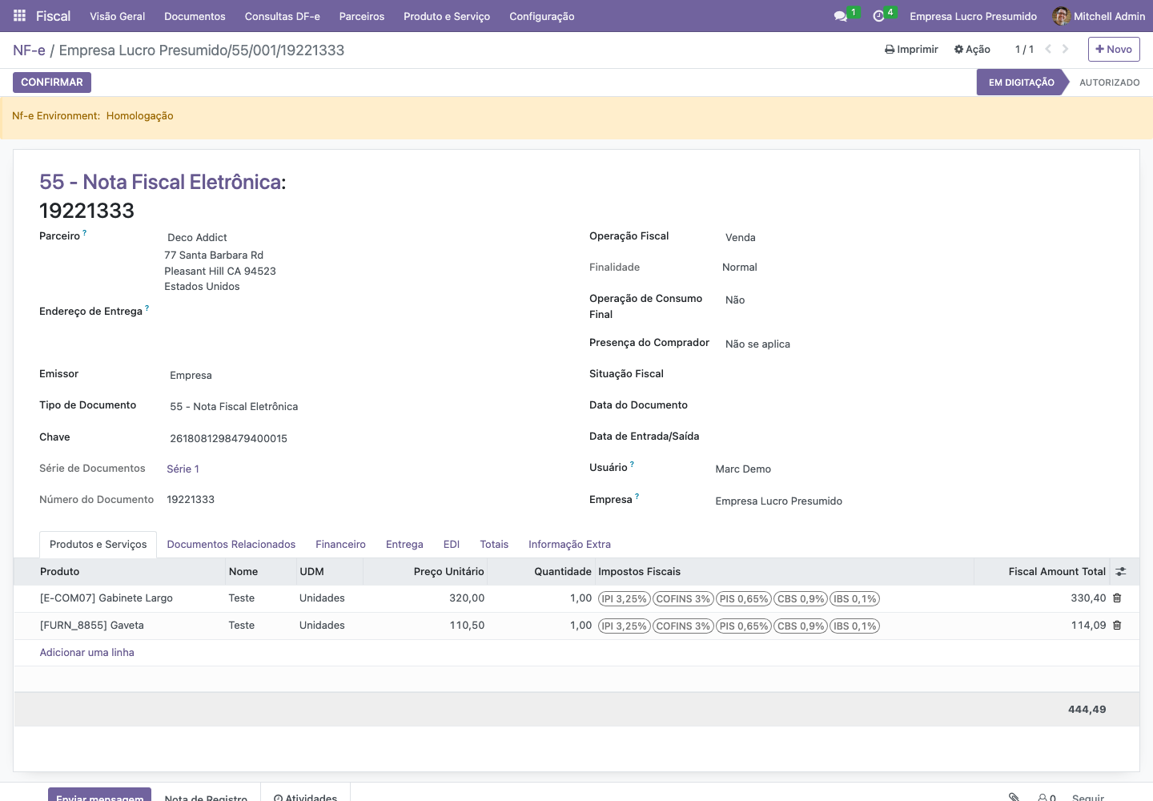This screenshot has height=801, width=1153.
Task: Open the activities clock icon
Action: coord(878,16)
